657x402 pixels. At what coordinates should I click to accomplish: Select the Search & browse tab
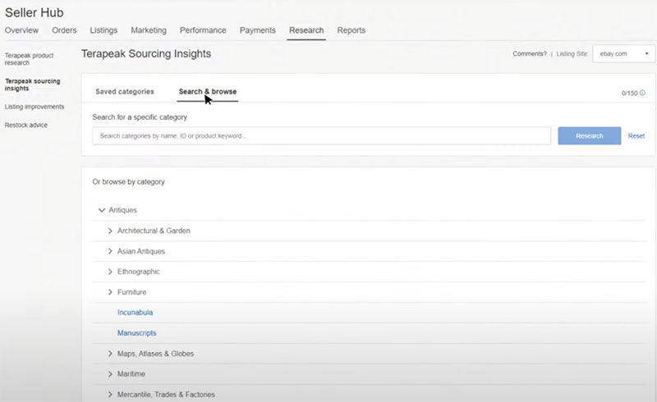point(208,92)
